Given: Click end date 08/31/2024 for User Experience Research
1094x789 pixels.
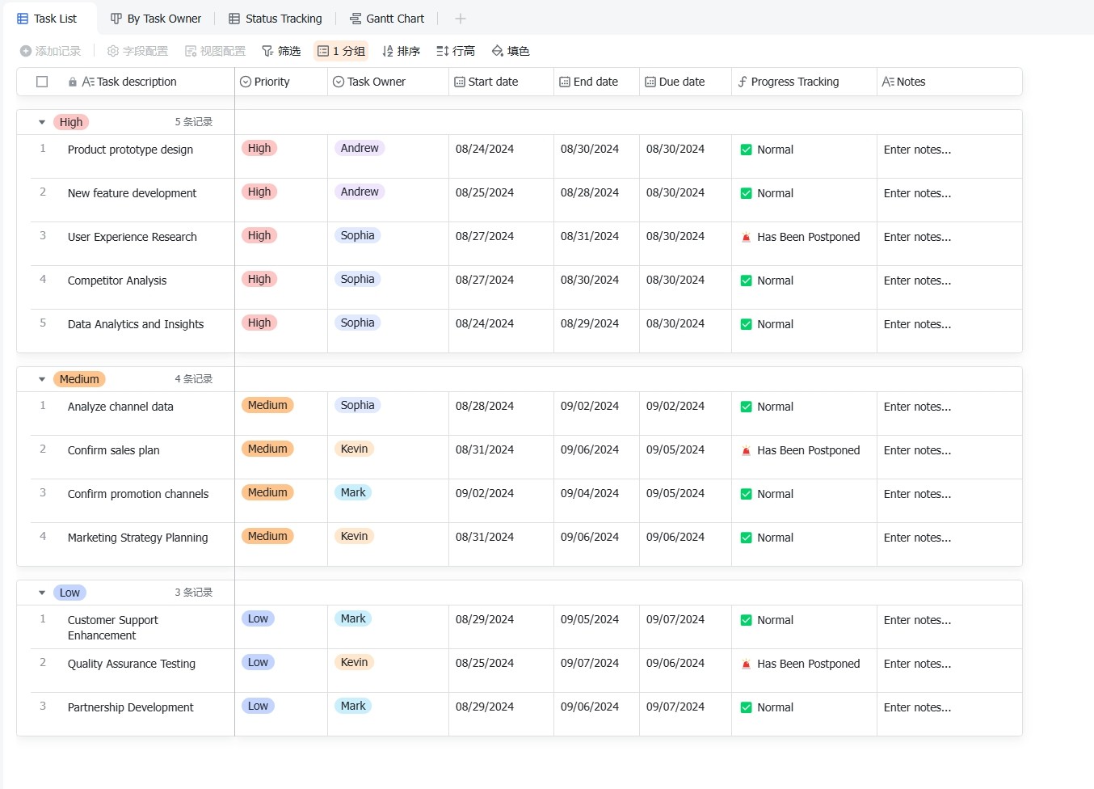Looking at the screenshot, I should [x=590, y=236].
